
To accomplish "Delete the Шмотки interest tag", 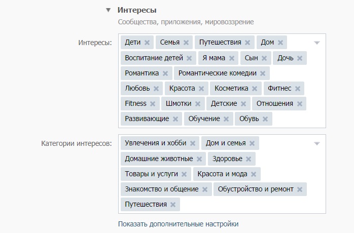I will pos(198,104).
